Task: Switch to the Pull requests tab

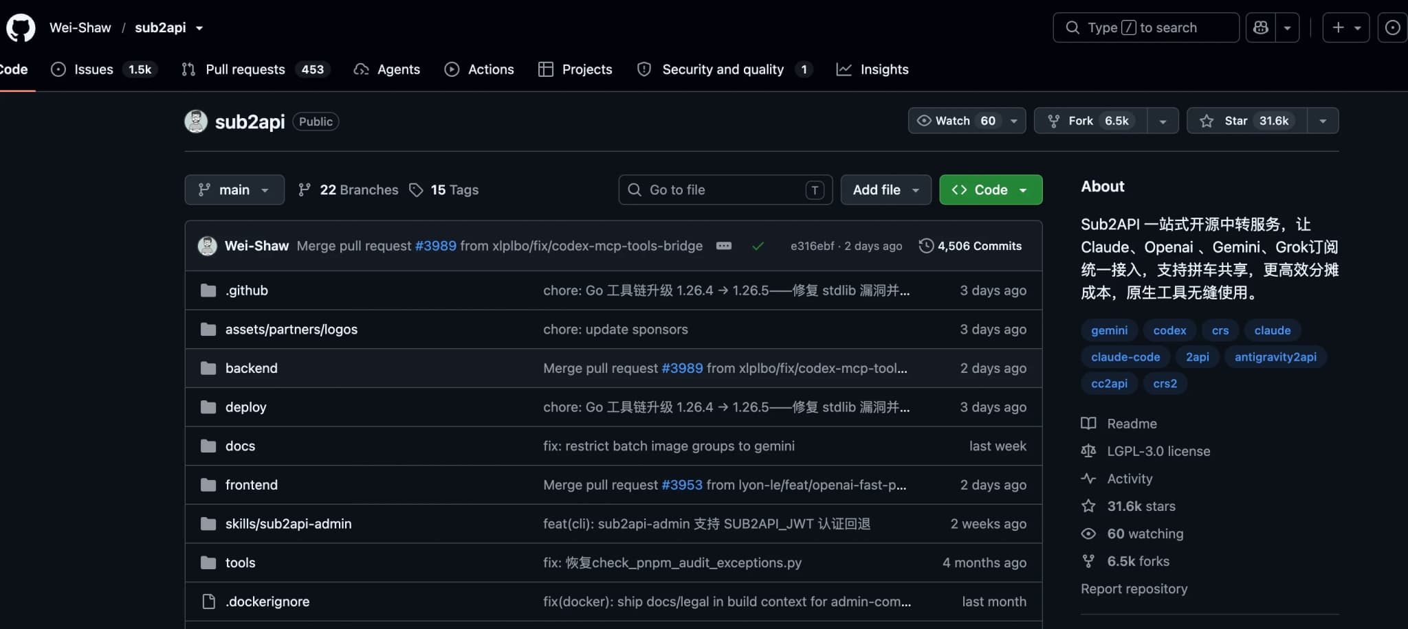Action: (256, 69)
